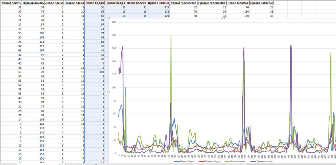The width and height of the screenshot is (336, 165).
Task: Select the Левое колено legend entry
Action: pos(239,162)
